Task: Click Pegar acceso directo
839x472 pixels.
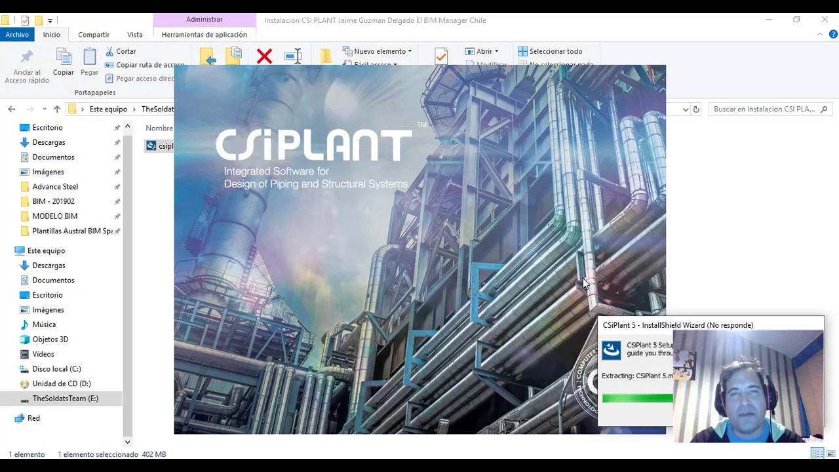Action: coord(140,79)
